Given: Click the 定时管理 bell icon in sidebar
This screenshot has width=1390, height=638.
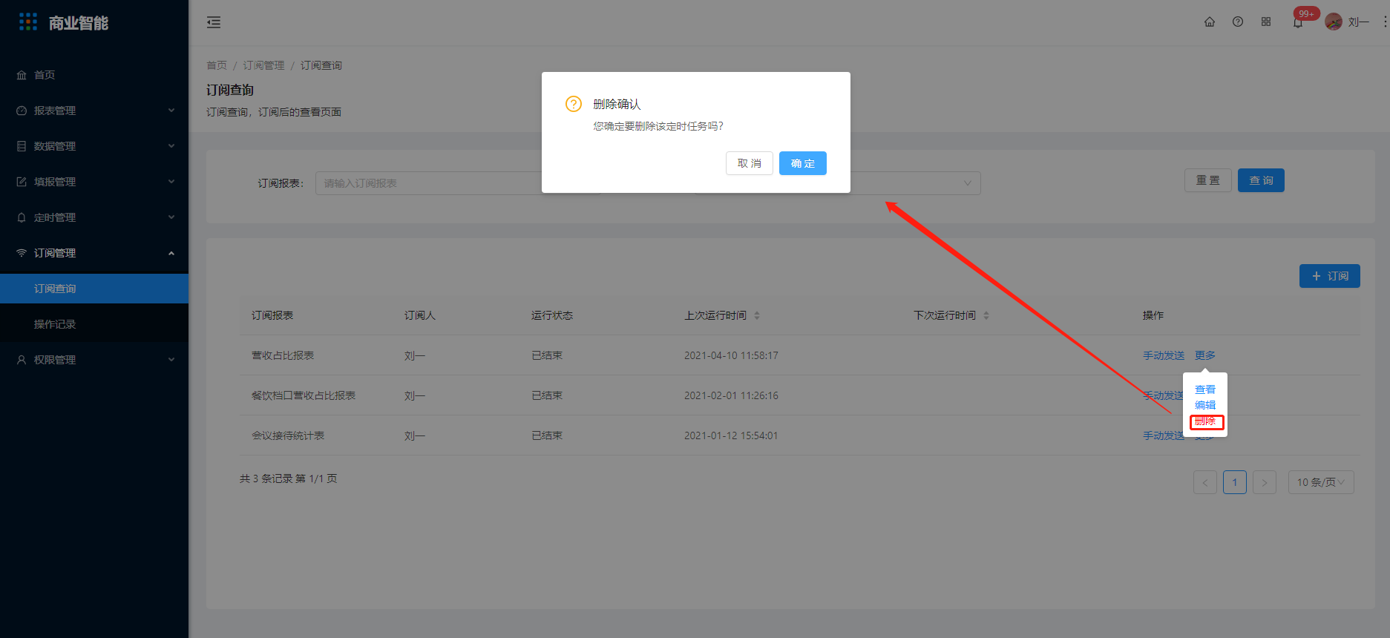Looking at the screenshot, I should [x=22, y=217].
